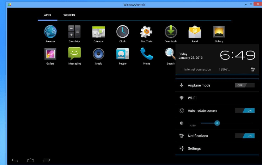262x165 pixels.
Task: Open the Email app
Action: 195,32
